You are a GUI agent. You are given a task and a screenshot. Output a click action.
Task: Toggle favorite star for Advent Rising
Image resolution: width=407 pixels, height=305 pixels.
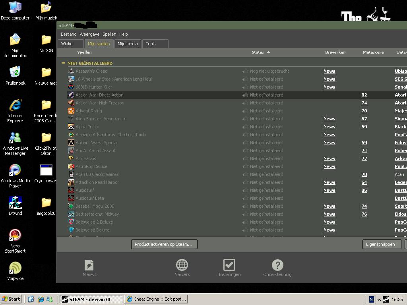click(245, 111)
